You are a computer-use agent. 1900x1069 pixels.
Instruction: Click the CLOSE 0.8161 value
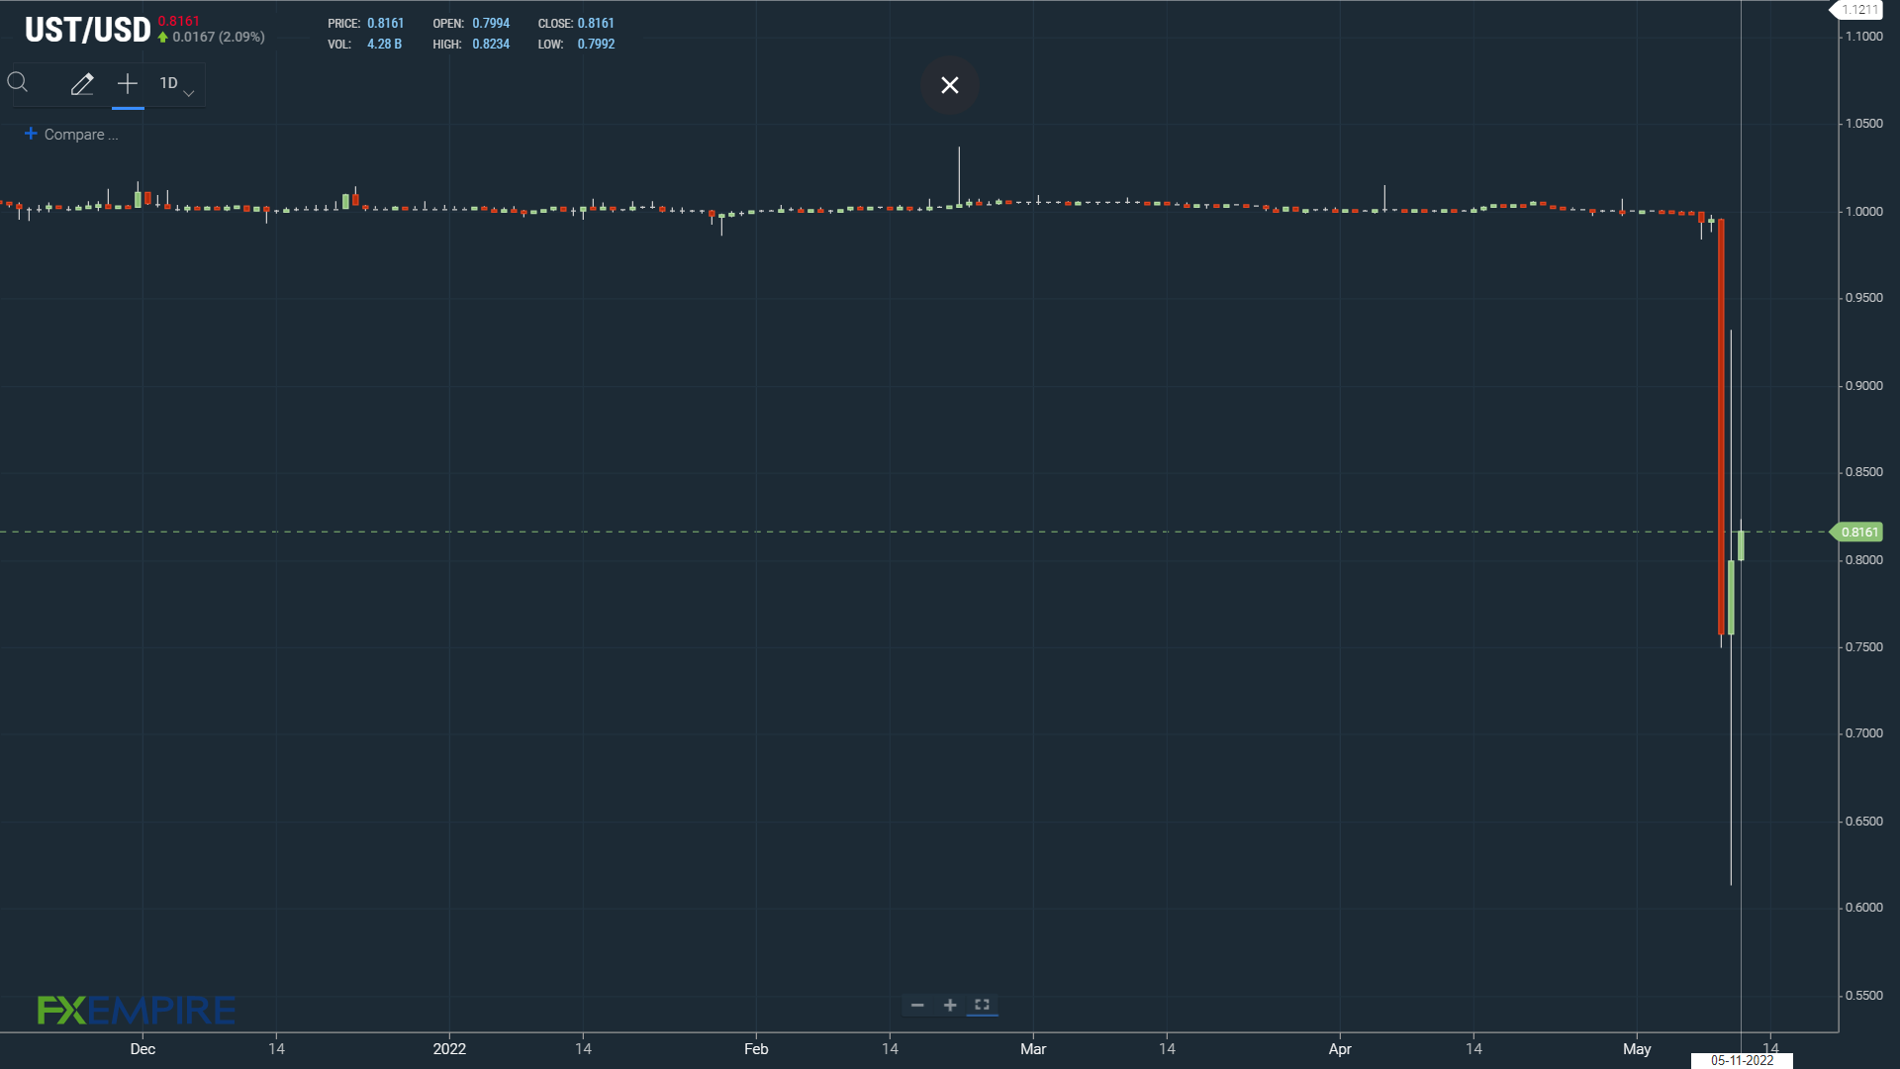[x=596, y=24]
